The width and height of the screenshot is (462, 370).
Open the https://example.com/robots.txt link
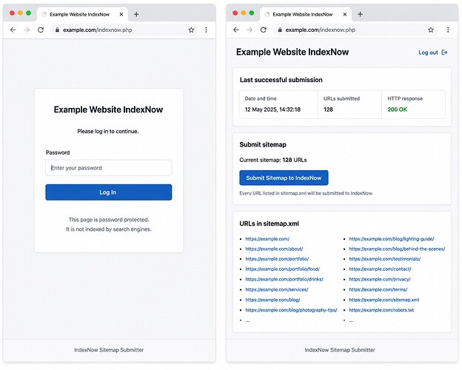coord(381,310)
